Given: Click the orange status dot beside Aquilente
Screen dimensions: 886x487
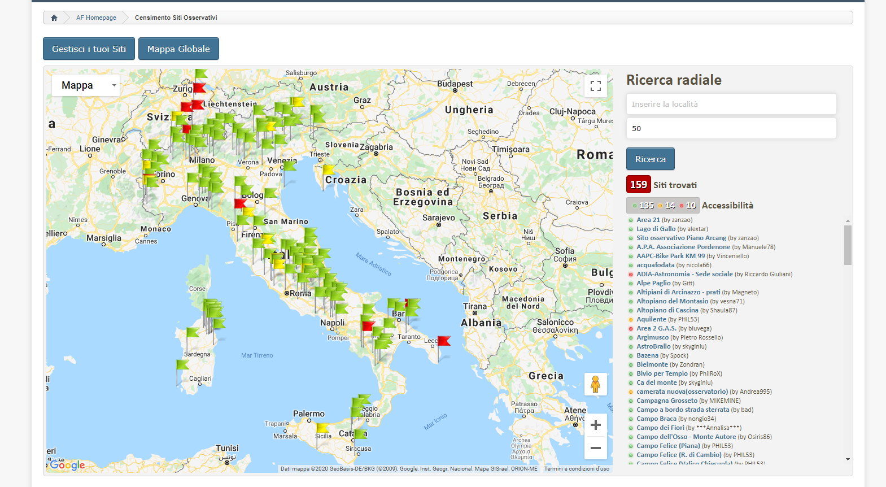Looking at the screenshot, I should coord(631,320).
